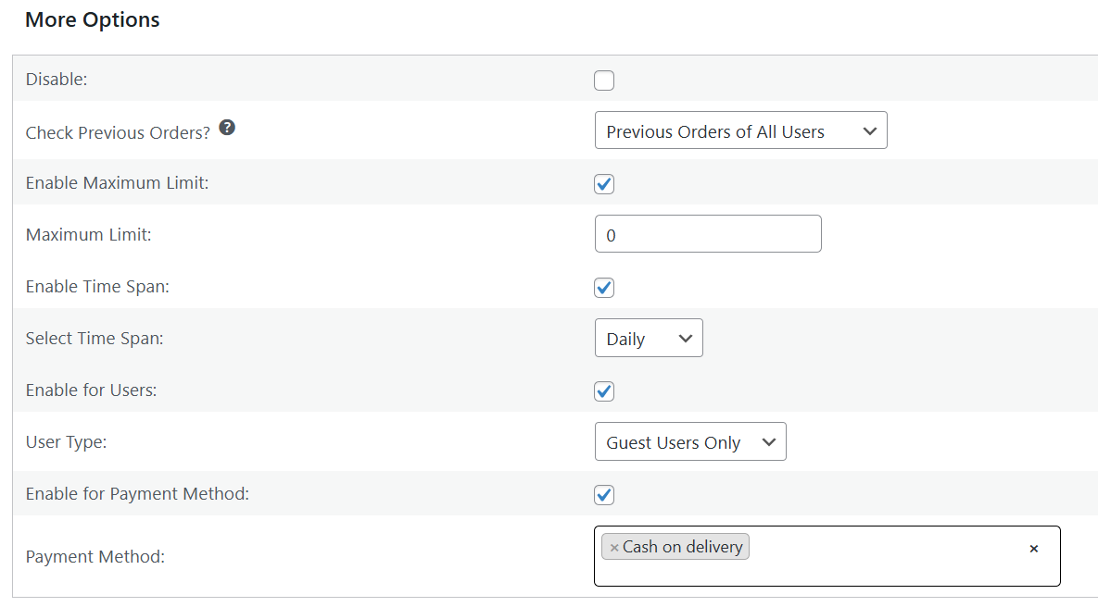
Task: Click the help icon next to Check Previous Orders
Action: (x=227, y=127)
